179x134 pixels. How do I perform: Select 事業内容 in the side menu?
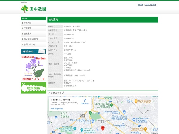point(33,23)
